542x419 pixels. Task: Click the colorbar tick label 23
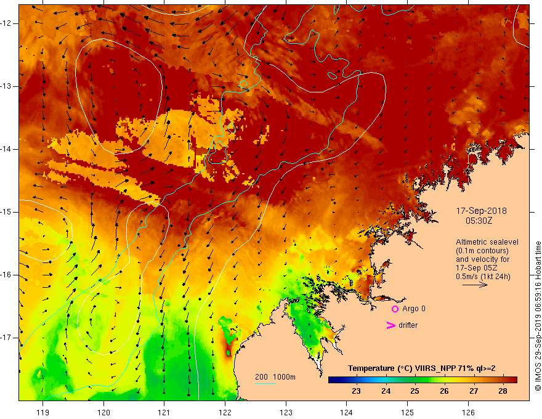(x=356, y=391)
